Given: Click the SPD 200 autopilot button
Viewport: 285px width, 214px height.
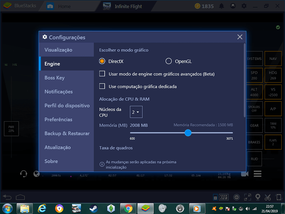Looking at the screenshot, I should [254, 75].
